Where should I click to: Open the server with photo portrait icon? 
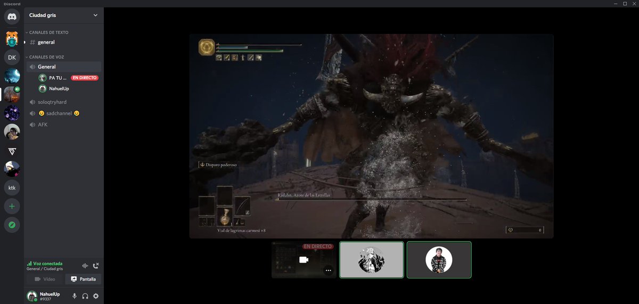(12, 132)
